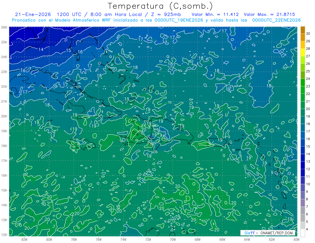This screenshot has width=315, height=243.
Task: Pick the blue legend swatch between 14 and 15
Action: click(x=303, y=150)
